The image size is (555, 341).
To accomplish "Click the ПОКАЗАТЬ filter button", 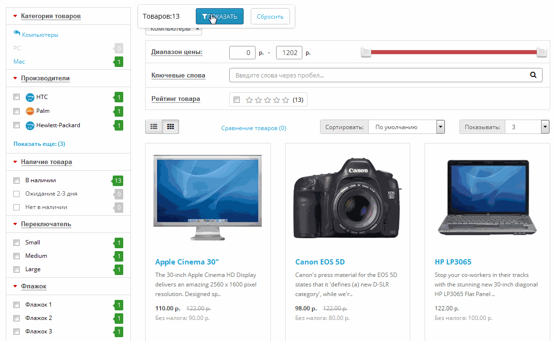I will click(219, 16).
